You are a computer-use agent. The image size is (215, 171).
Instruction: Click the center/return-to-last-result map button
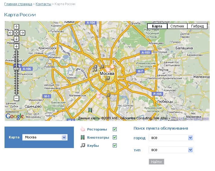[x=17, y=33]
